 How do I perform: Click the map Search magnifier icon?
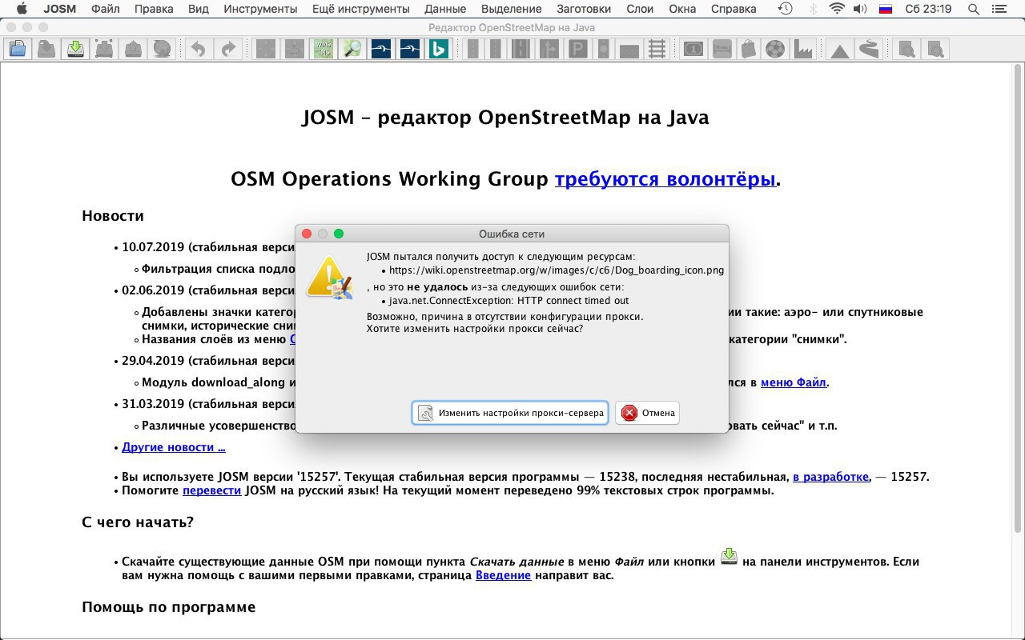(352, 49)
